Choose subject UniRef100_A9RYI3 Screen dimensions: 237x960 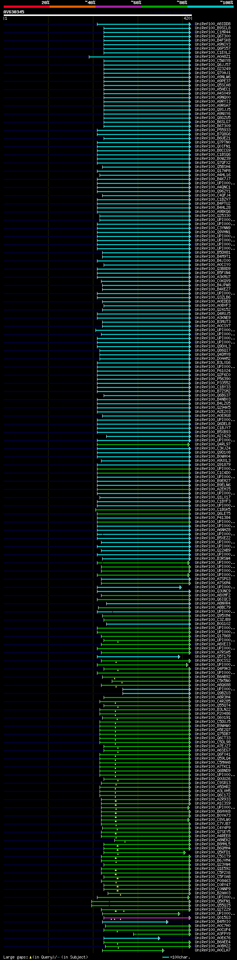point(213,102)
